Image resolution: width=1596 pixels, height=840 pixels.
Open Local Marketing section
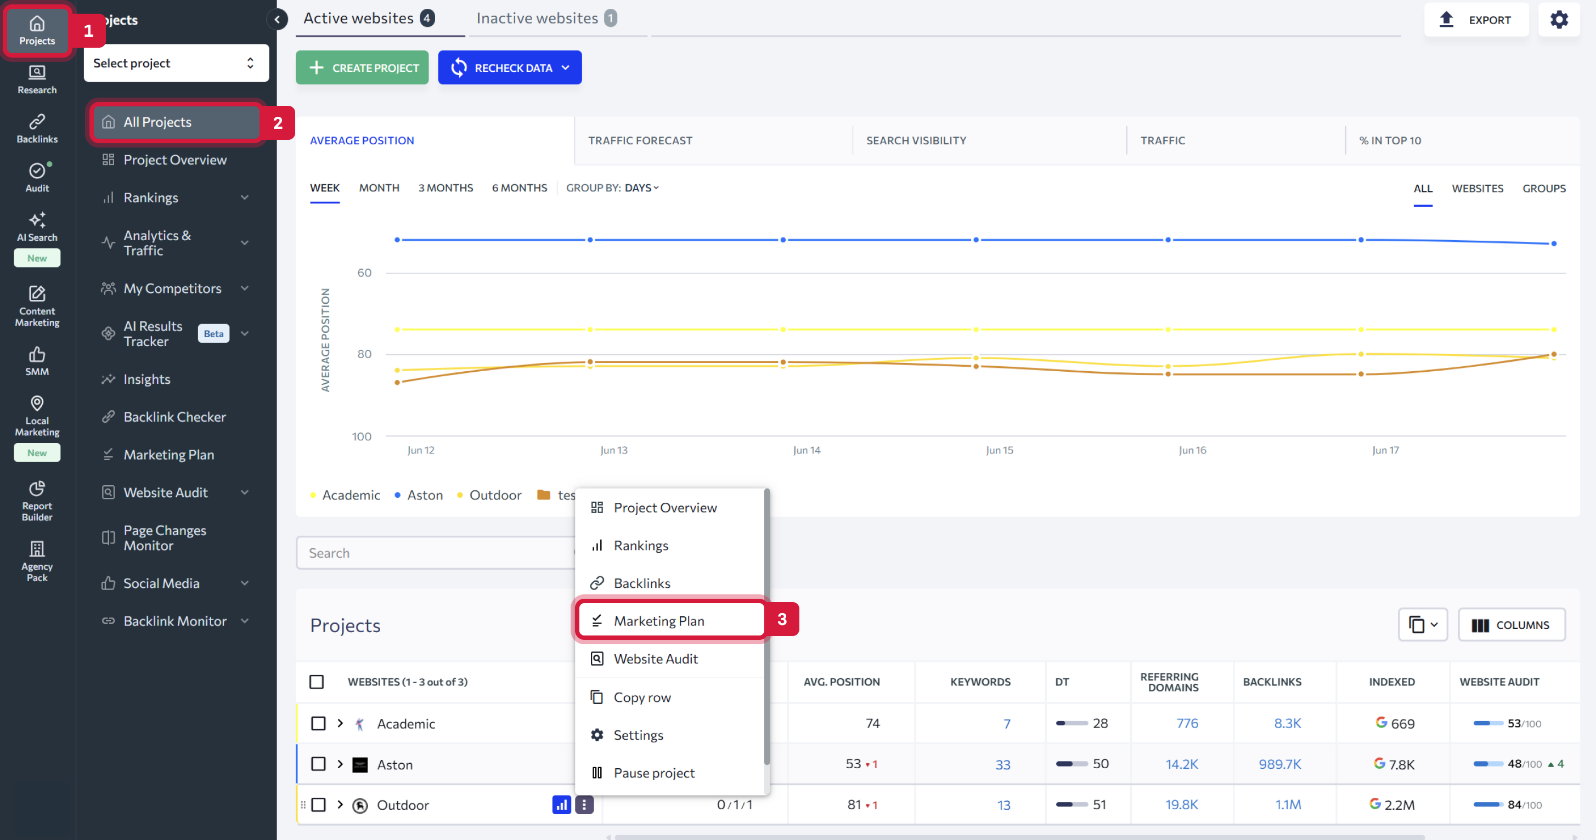click(37, 416)
